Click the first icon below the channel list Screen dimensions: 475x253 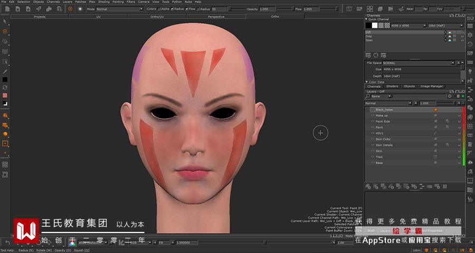[368, 55]
